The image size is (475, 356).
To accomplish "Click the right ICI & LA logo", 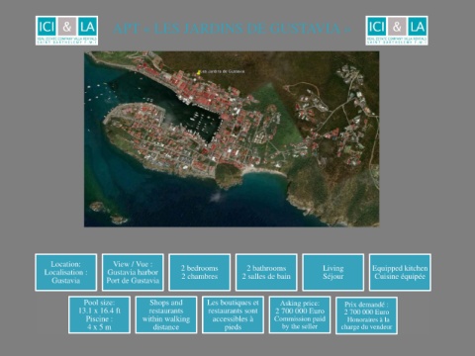I will point(397,31).
